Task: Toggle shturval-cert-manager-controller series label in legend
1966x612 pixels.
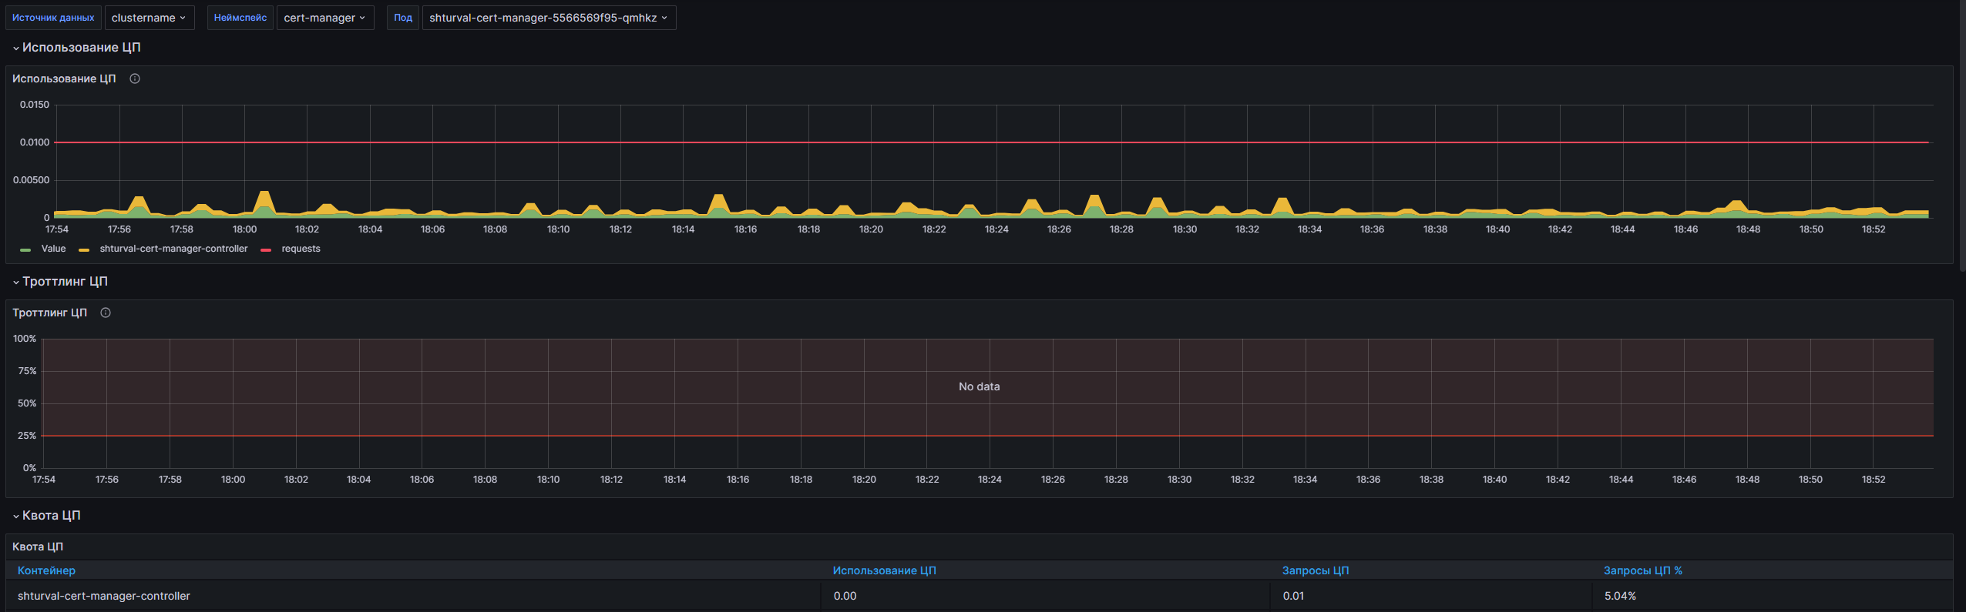Action: click(x=173, y=249)
